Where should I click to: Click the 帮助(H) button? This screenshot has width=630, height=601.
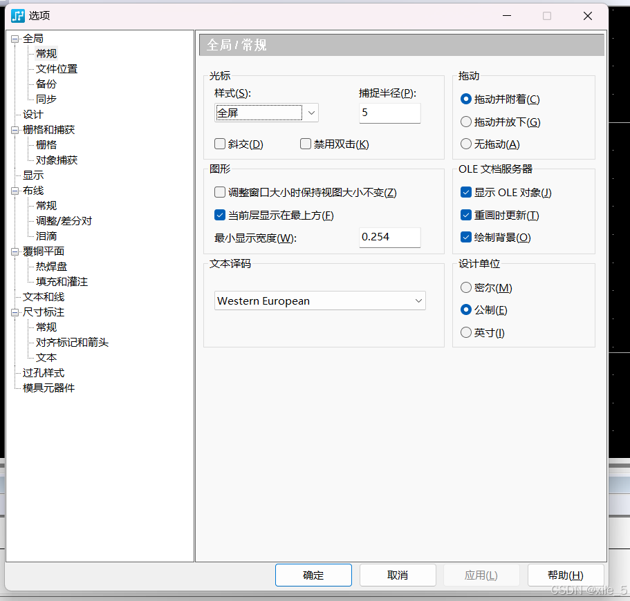[x=567, y=575]
